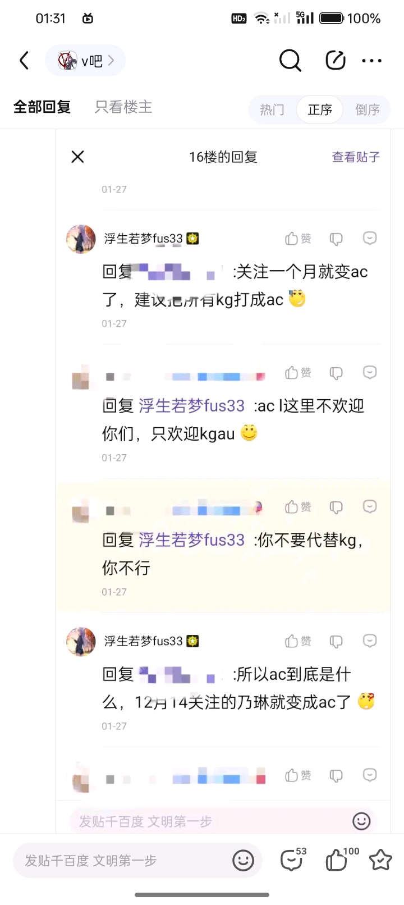Switch to 全部回复 tab
Viewport: 404px width, 905px height.
tap(42, 107)
